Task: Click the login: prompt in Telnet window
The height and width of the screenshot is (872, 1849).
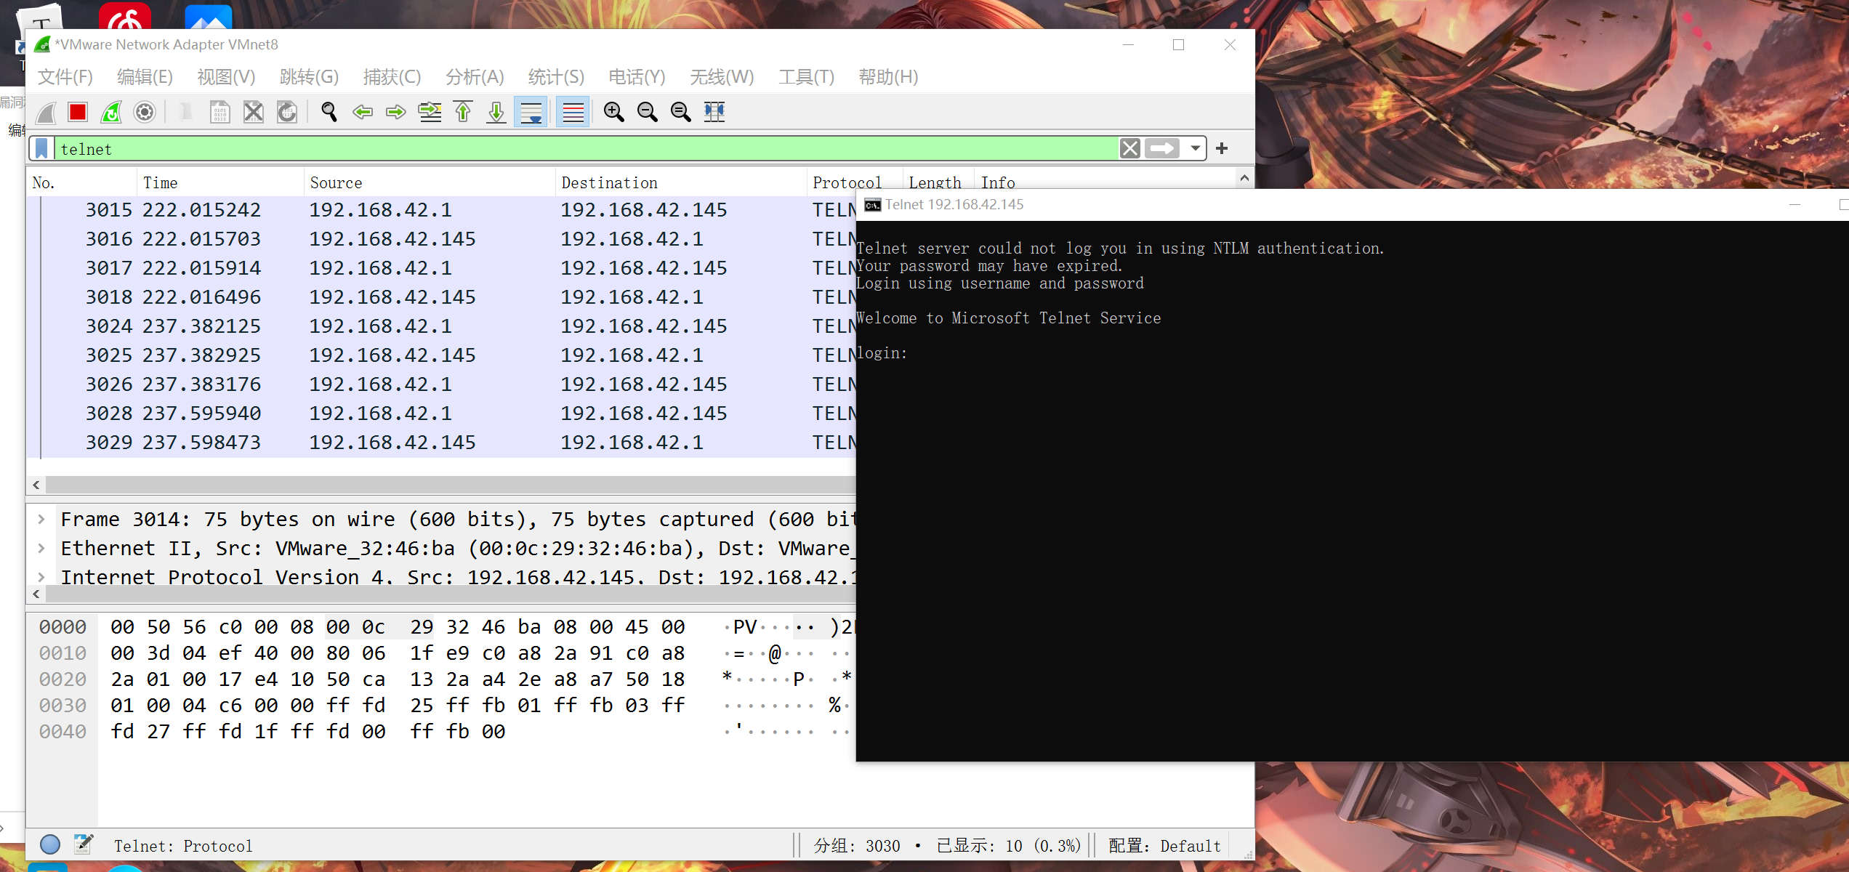Action: [882, 353]
